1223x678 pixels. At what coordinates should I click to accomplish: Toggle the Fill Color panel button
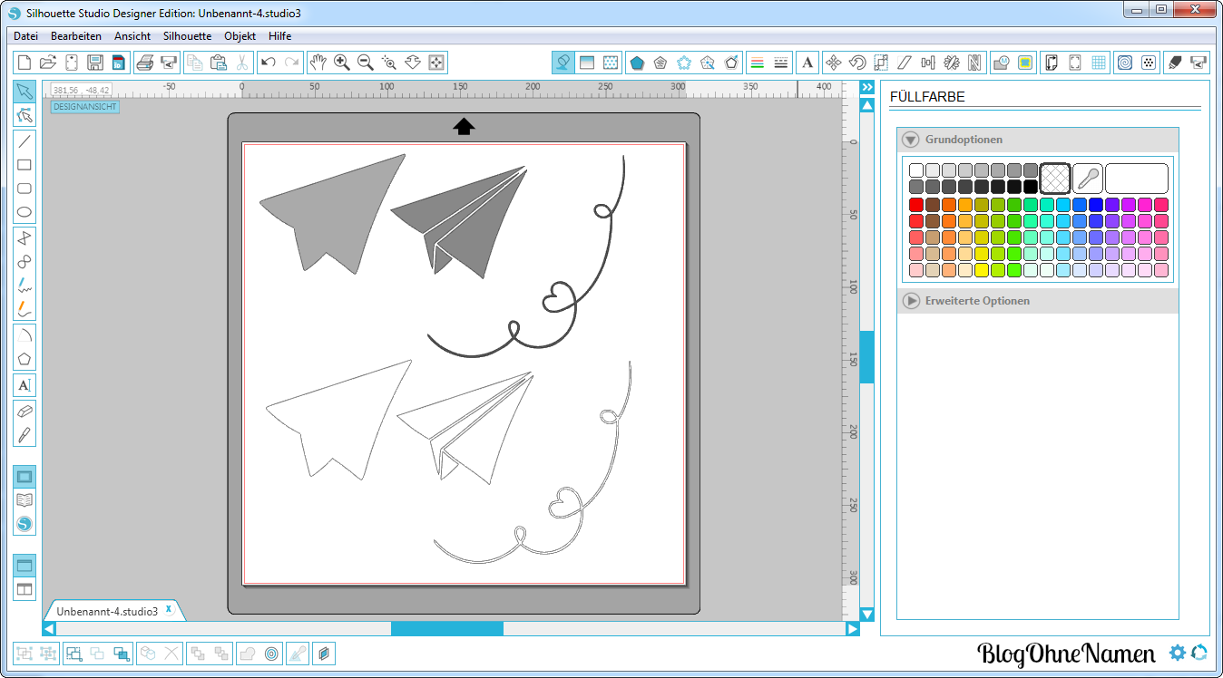[x=563, y=63]
